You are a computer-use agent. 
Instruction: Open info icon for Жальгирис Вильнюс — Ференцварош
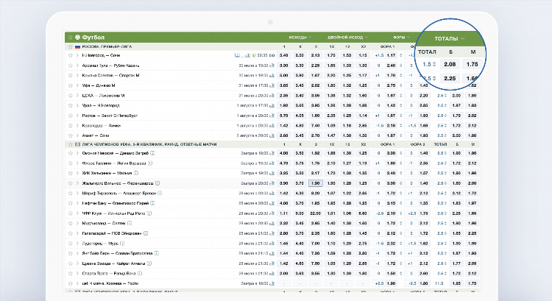(158, 183)
